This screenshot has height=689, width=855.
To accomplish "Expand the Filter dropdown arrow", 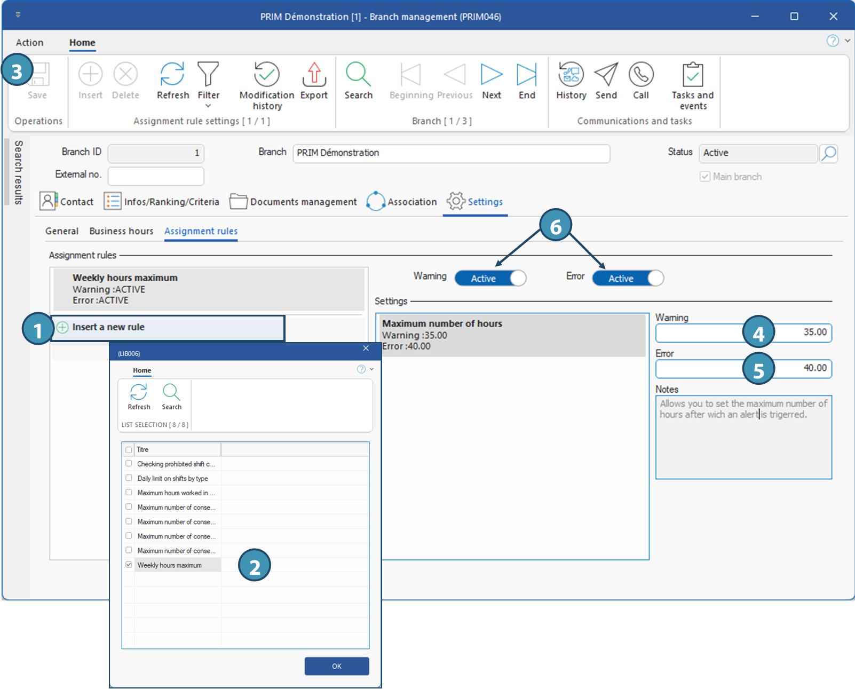I will 208,106.
